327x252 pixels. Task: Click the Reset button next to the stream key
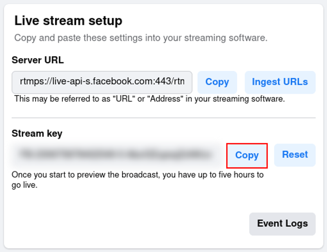(295, 155)
